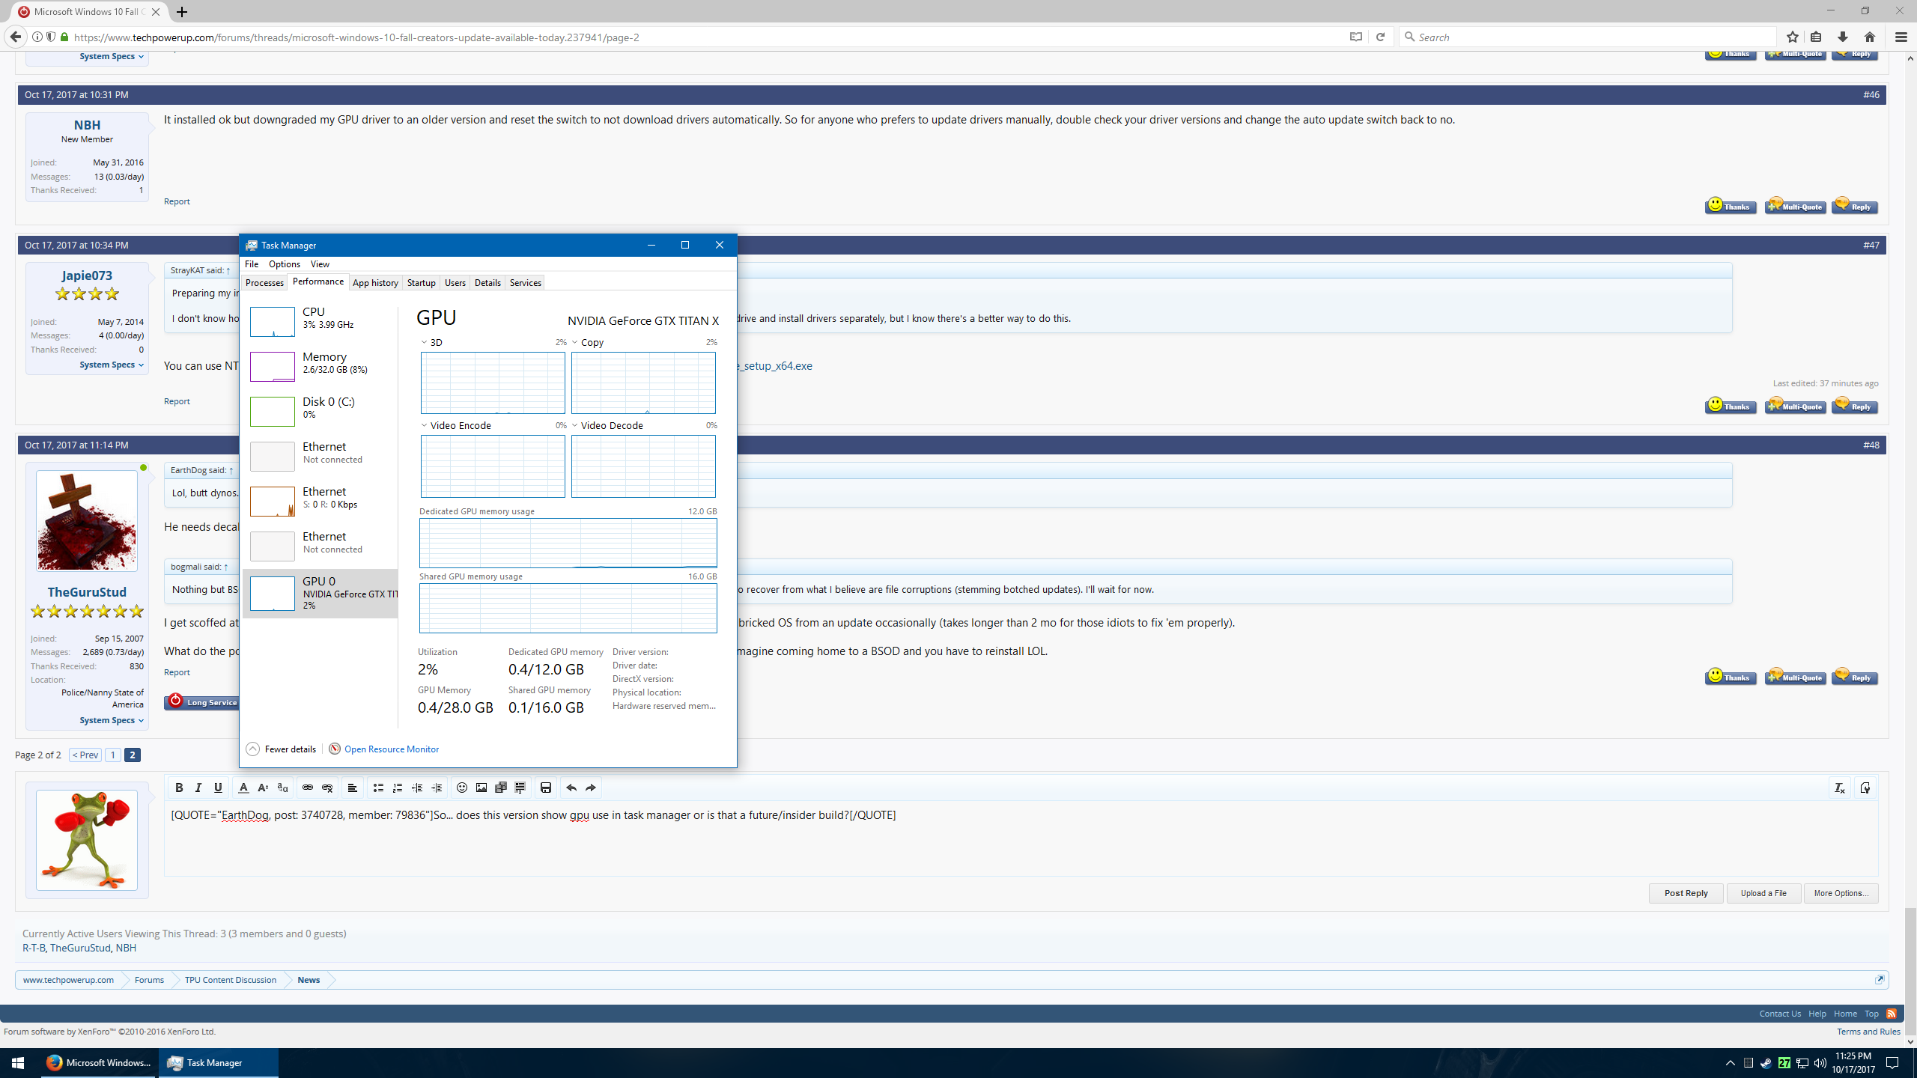Show hidden system tray icons
The image size is (1917, 1078).
[x=1730, y=1063]
